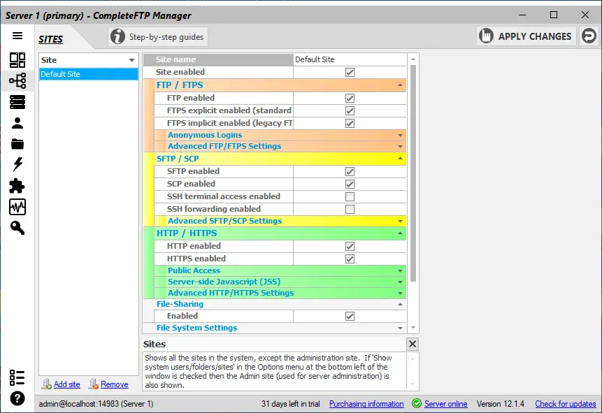602x413 pixels.
Task: Open the Site column dropdown arrow
Action: point(131,60)
